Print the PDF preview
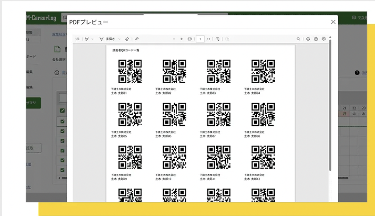The height and width of the screenshot is (216, 375). pos(308,39)
